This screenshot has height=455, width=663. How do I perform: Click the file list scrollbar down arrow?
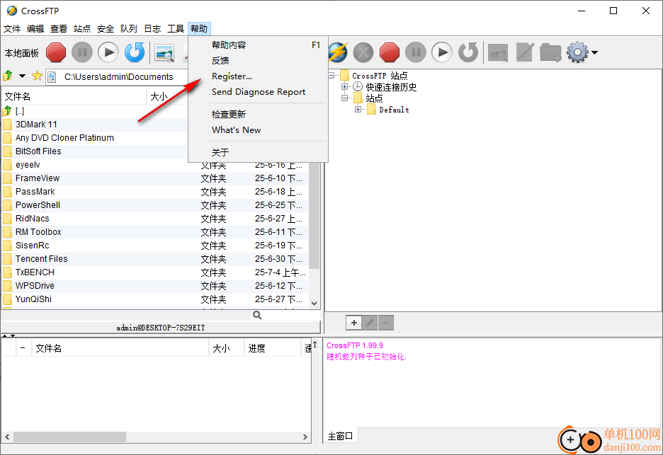coord(314,304)
